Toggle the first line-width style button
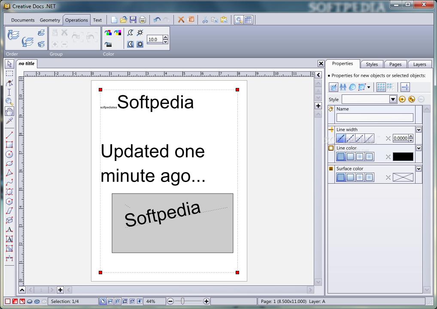The image size is (437, 309). tap(341, 138)
